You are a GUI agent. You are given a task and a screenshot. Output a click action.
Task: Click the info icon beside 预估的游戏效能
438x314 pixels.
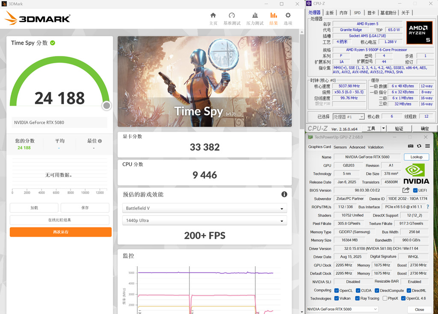[x=284, y=194]
